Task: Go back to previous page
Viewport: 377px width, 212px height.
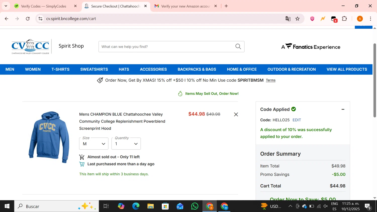Action: [7, 19]
